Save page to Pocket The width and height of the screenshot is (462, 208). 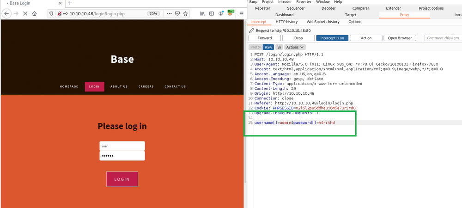point(177,13)
